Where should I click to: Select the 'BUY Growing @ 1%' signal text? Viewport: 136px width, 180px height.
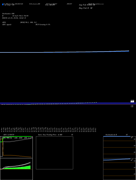(x=43, y=25)
